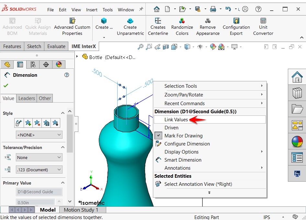Open Unit Convertor tool

point(263,27)
